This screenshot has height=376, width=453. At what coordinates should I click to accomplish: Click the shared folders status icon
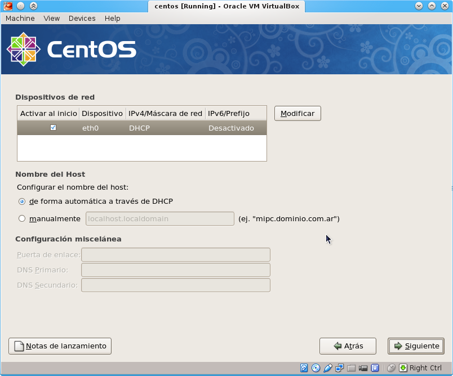click(x=352, y=368)
